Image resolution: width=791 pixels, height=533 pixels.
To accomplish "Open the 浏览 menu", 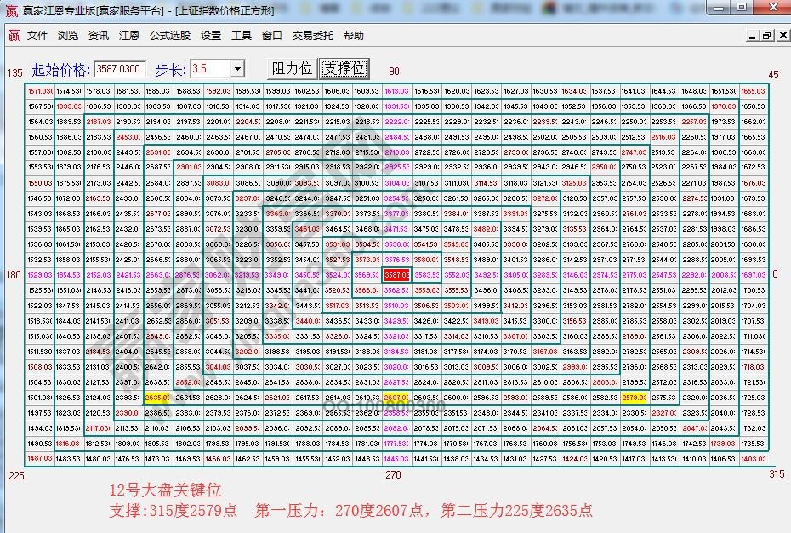I will [x=69, y=35].
